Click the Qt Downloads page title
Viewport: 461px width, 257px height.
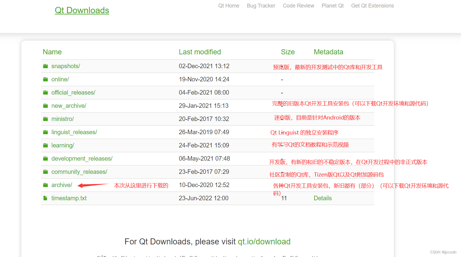(x=82, y=10)
